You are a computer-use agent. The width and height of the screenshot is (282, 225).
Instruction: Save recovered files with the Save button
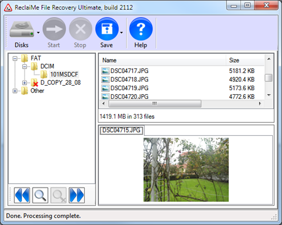[x=107, y=33]
